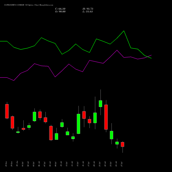Click the '27 Jul' date axis label
Screen dimensions: 172x172
[122, 164]
